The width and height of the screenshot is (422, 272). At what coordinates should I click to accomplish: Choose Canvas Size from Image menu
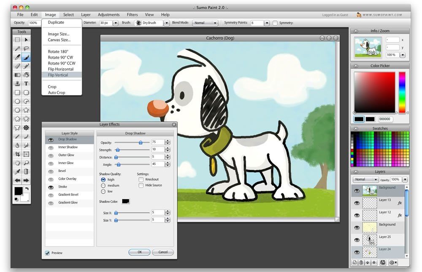(62, 40)
